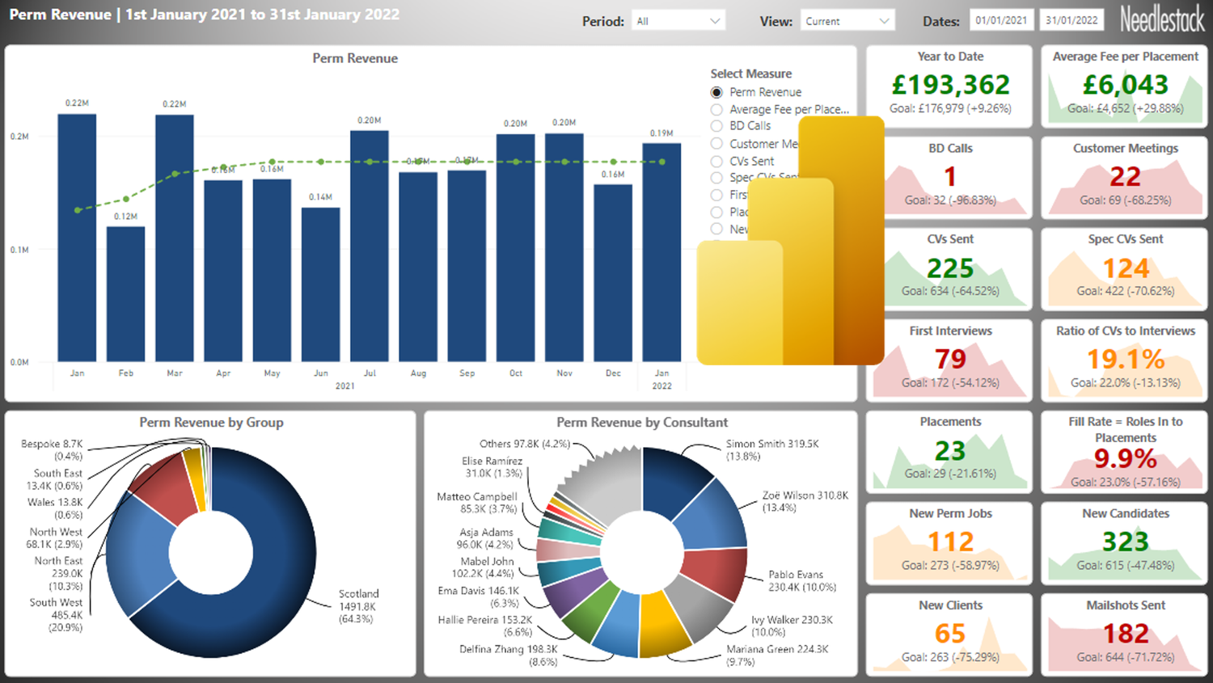Click the Customer Meetings KPI card
Screen dimensions: 1213x683
click(1124, 176)
